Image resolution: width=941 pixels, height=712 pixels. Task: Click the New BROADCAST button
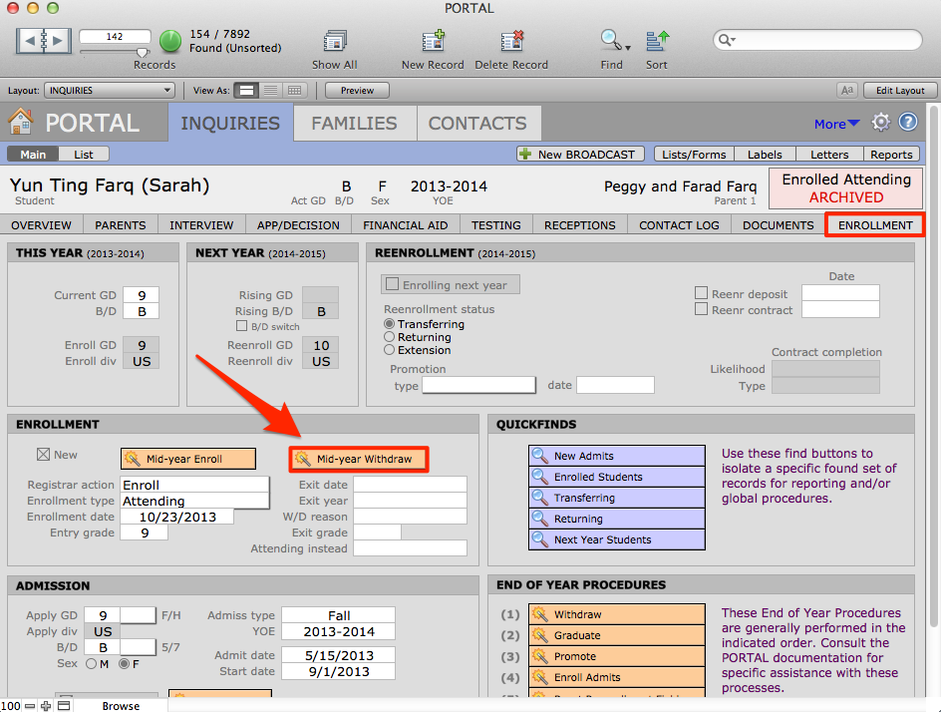tap(577, 155)
